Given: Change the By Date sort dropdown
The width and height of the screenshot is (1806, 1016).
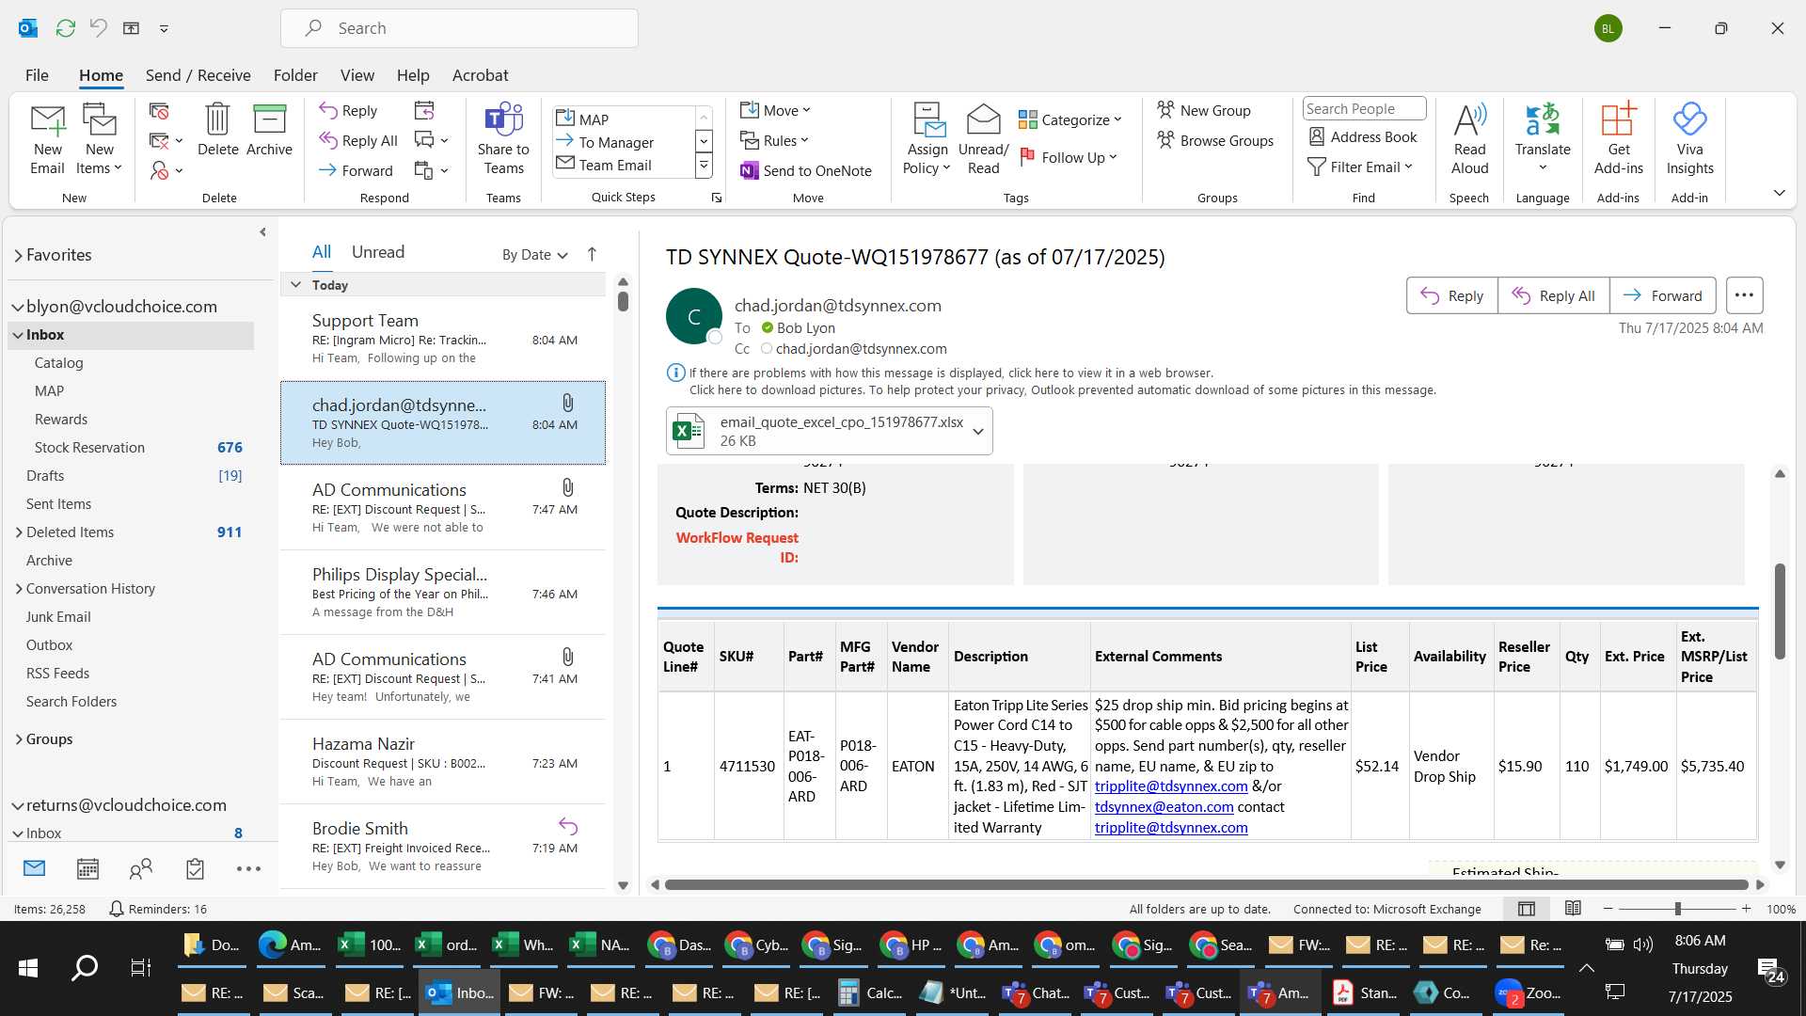Looking at the screenshot, I should (535, 254).
